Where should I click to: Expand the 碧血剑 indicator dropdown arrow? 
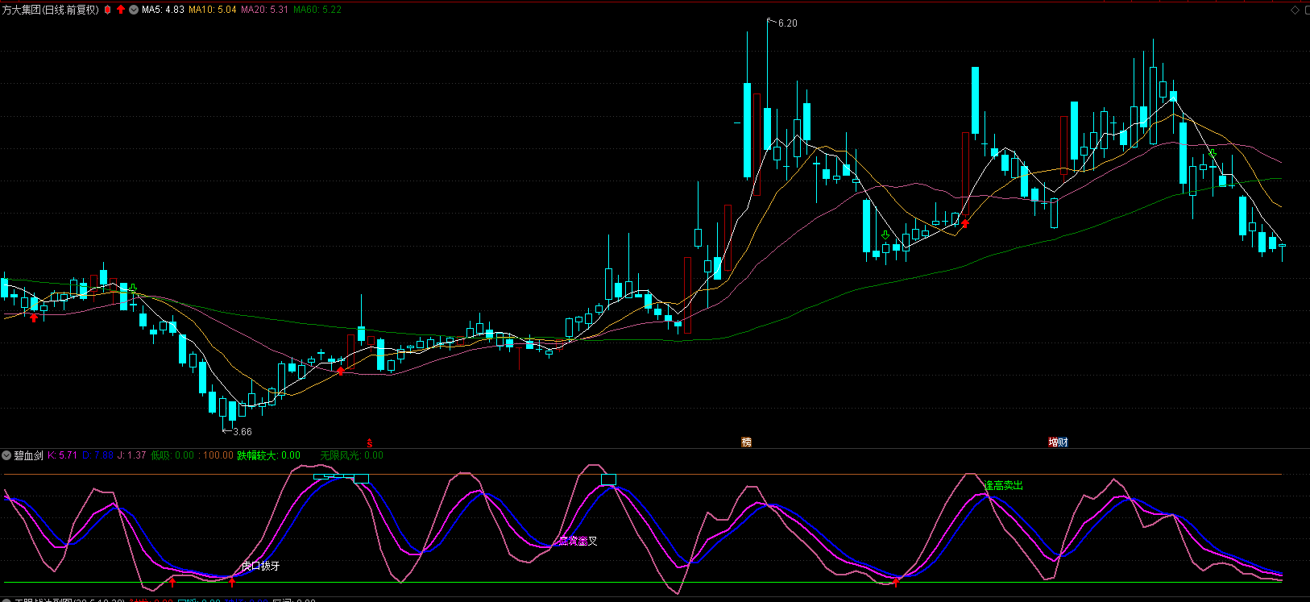(7, 455)
